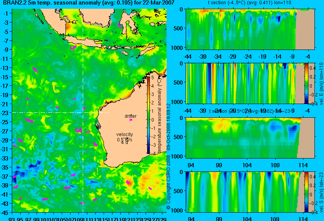The width and height of the screenshot is (324, 221).
Task: Select the lon=110 temperature section plot
Action: 250,29
